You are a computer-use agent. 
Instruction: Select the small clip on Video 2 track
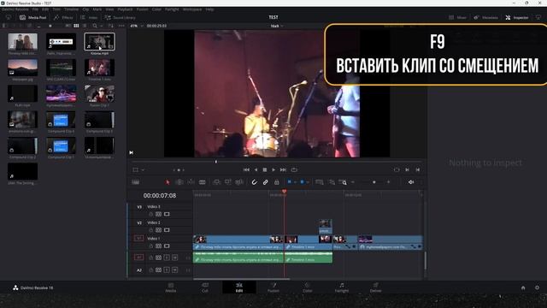coord(325,226)
